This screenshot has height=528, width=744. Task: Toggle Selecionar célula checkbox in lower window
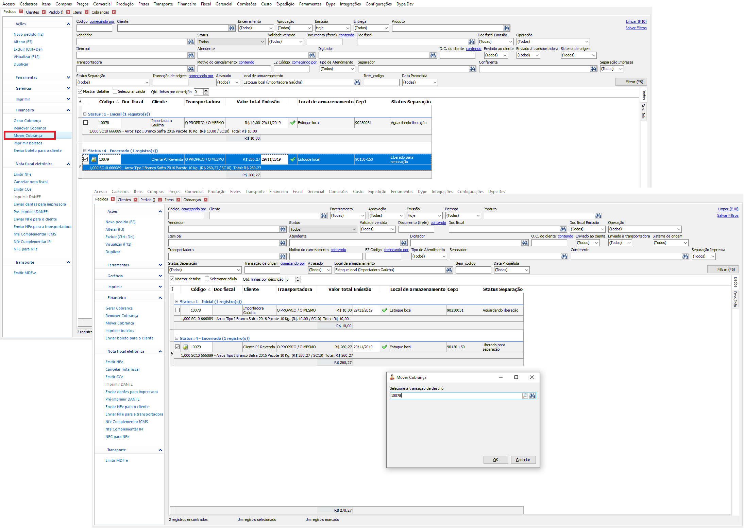coord(207,279)
